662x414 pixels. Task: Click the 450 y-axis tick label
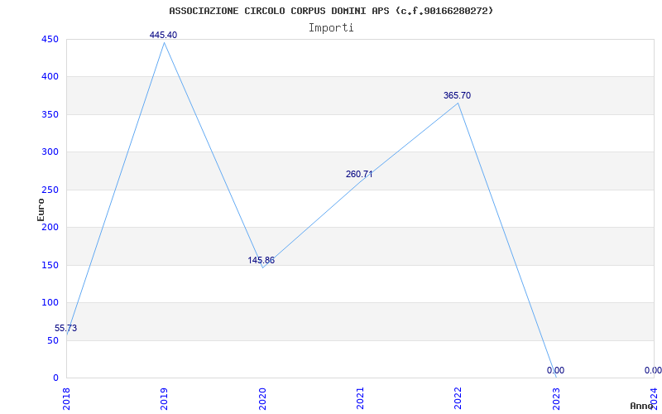(x=50, y=39)
